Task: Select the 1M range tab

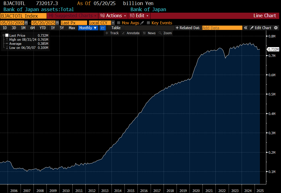Action: point(23,28)
